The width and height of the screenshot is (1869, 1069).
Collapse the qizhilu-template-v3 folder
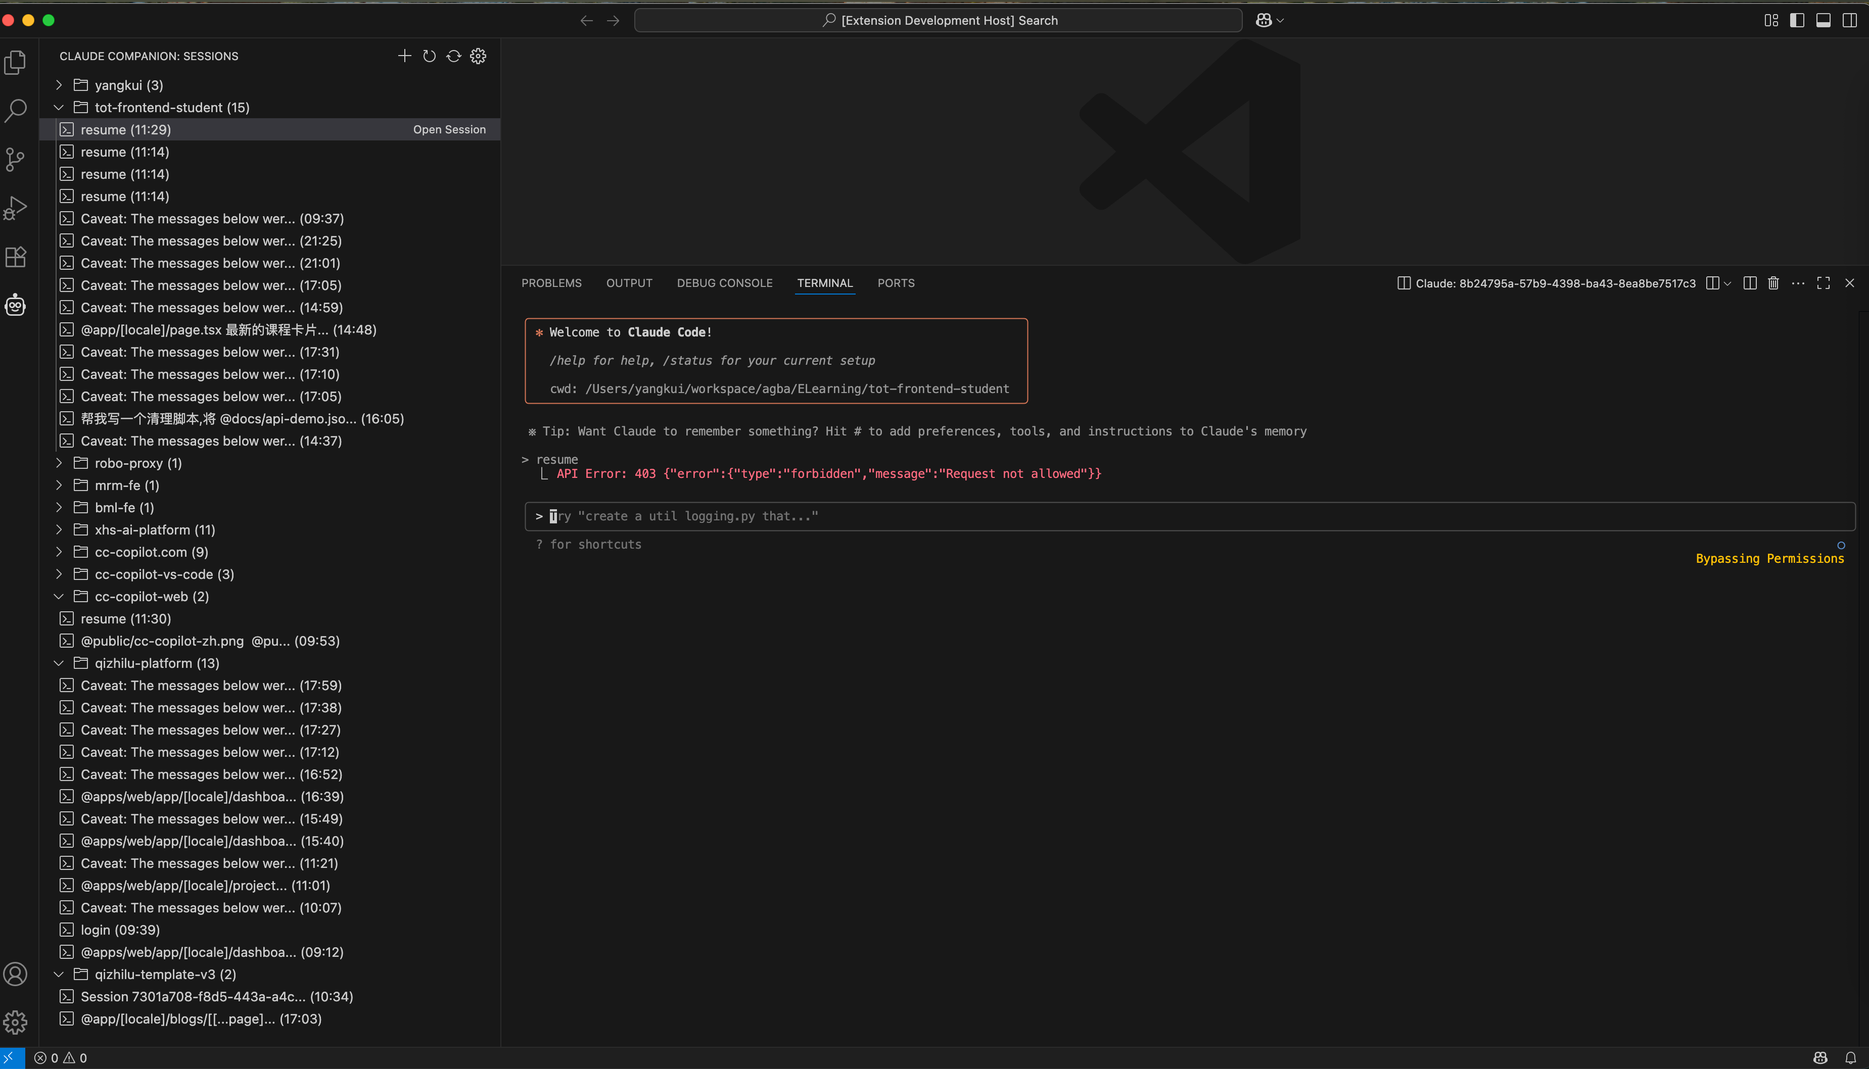point(60,975)
